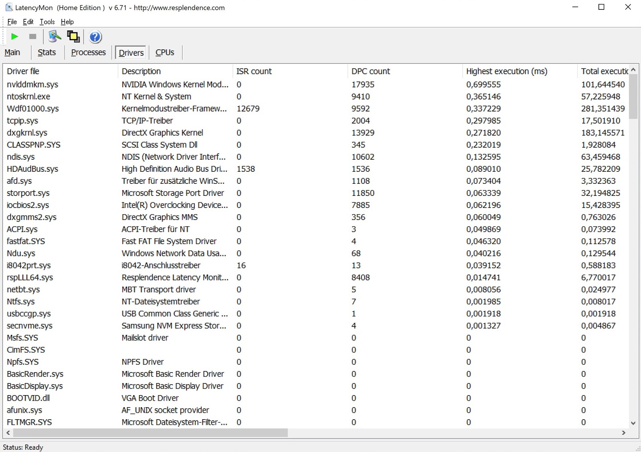Select the rspLLL64.sys driver row
Viewport: 641px width, 452px height.
(x=316, y=277)
